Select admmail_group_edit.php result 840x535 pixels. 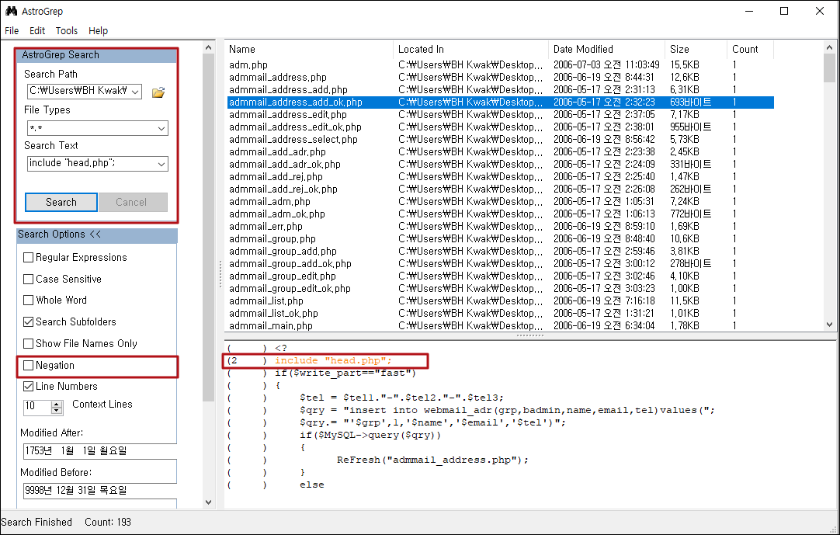[x=501, y=276]
